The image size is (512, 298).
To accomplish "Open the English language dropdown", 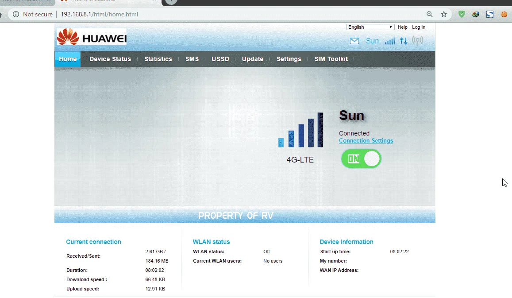I will (370, 27).
